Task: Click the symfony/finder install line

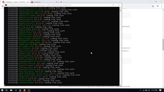Action: pos(33,33)
